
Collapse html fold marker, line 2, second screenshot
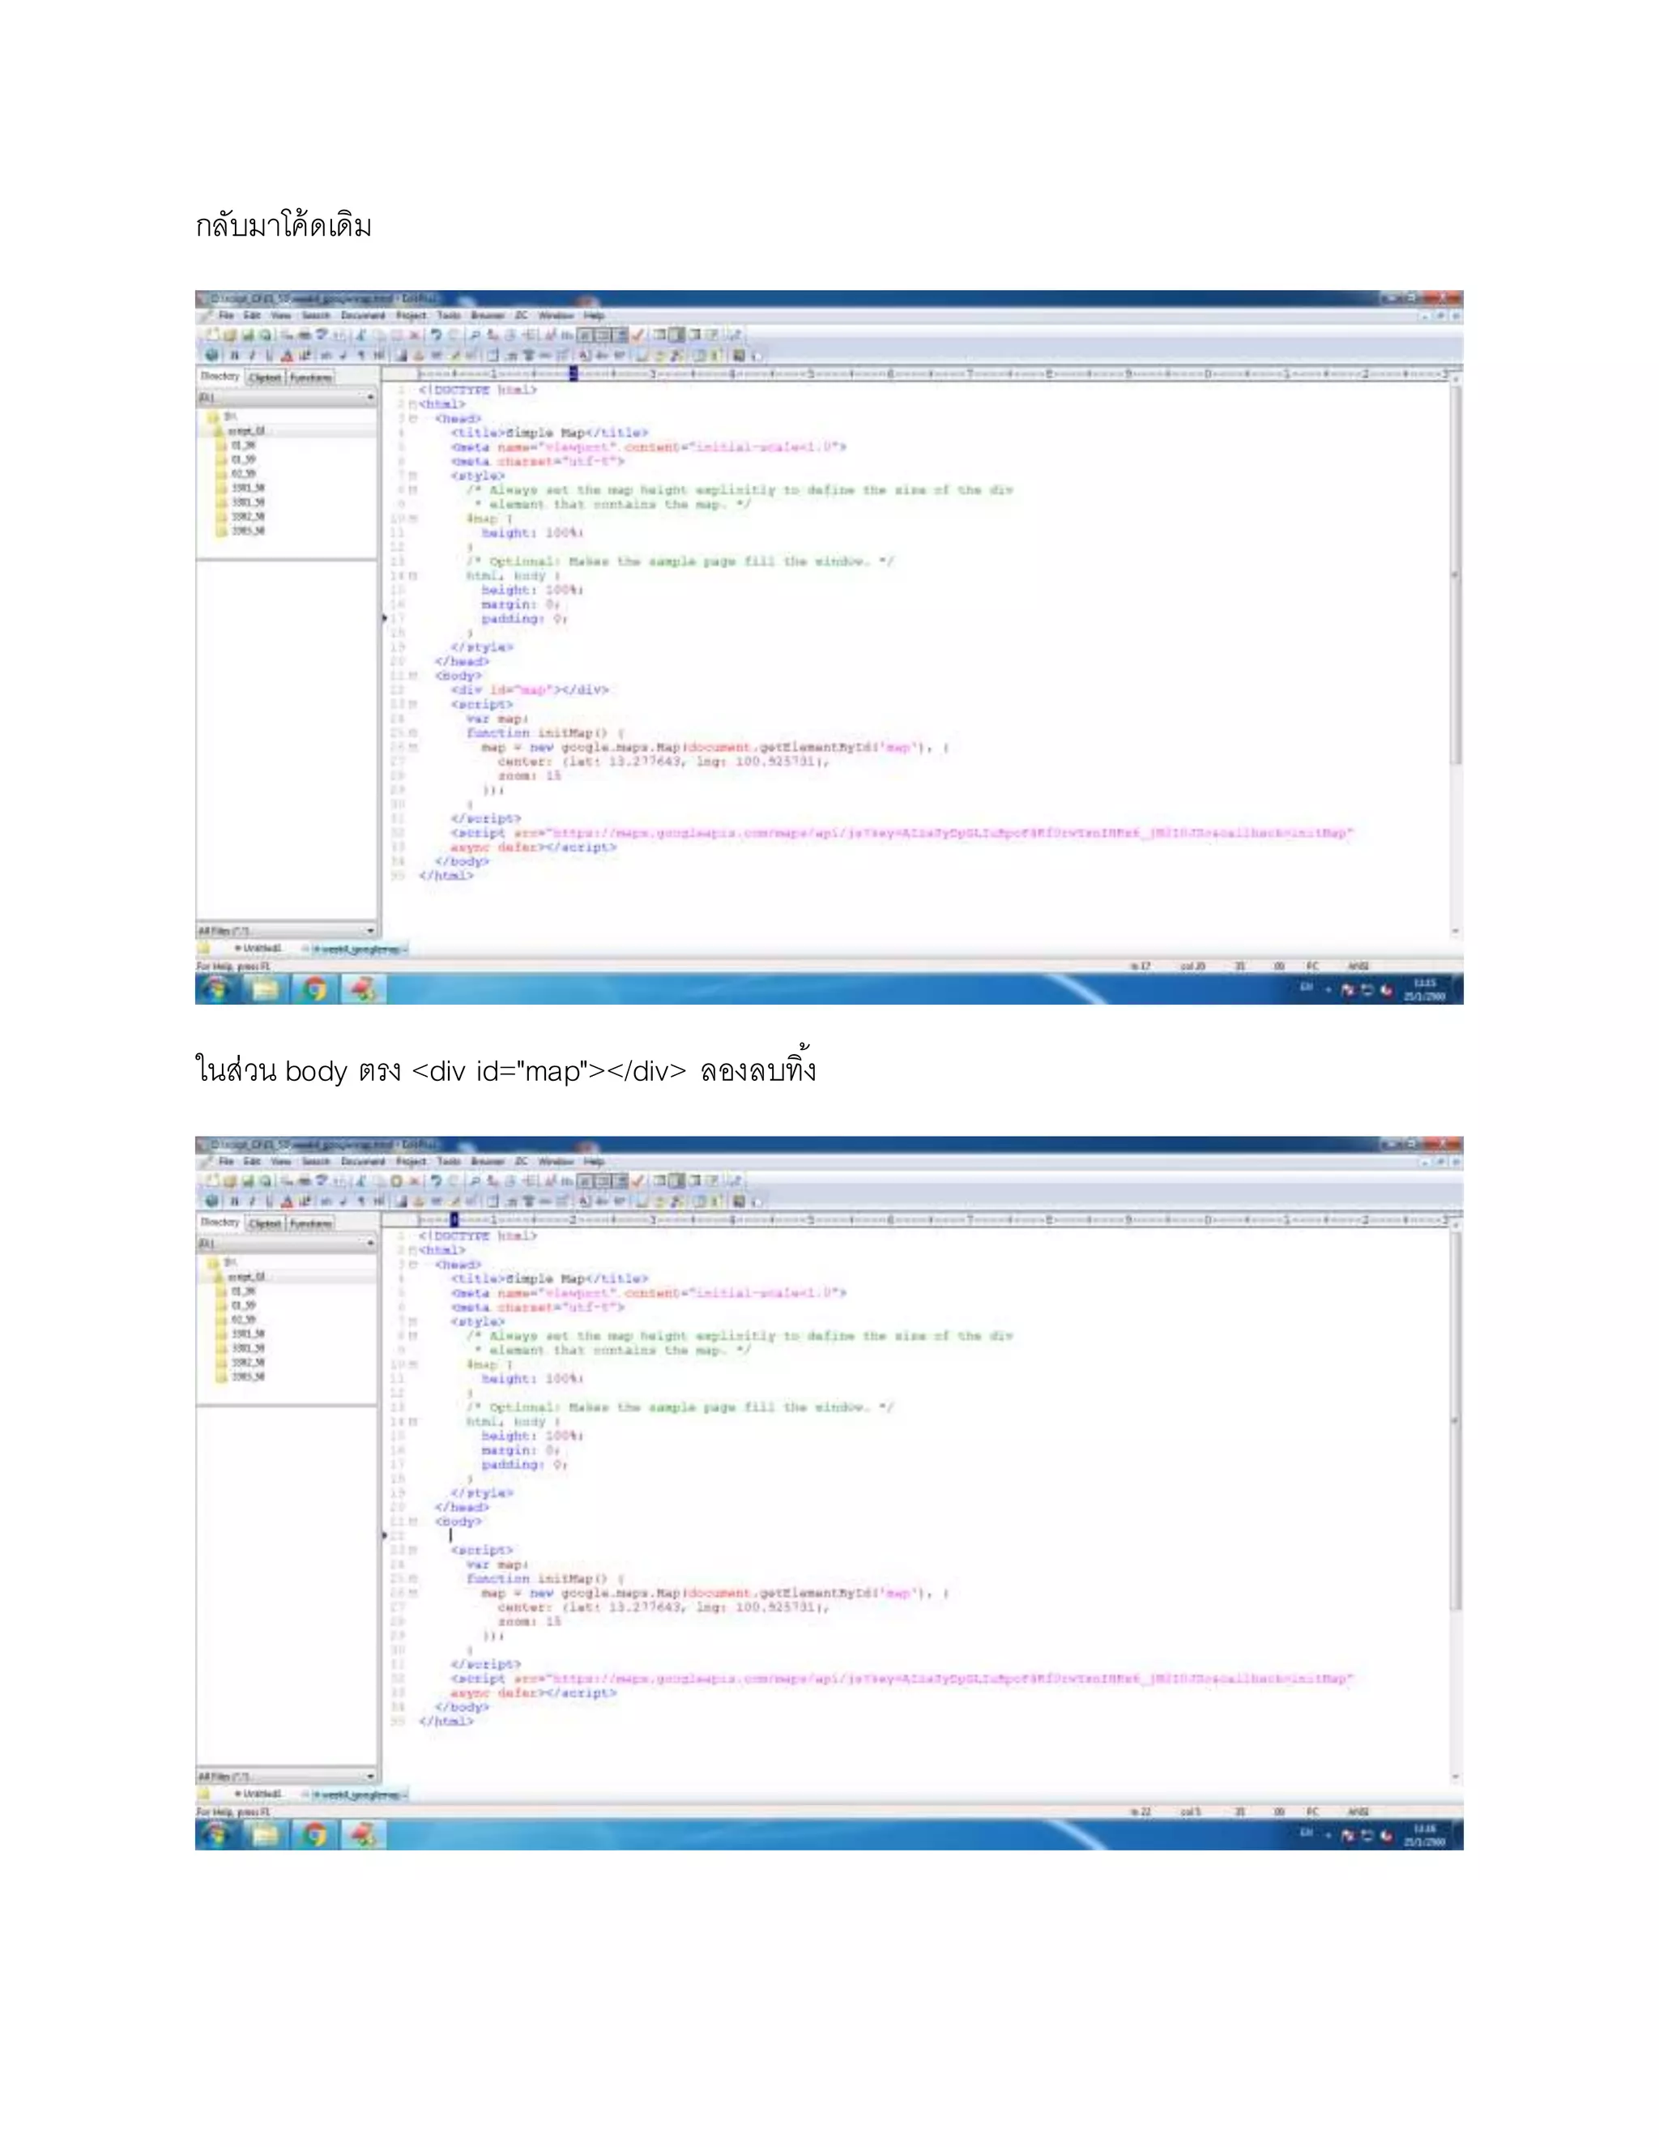[x=413, y=1249]
